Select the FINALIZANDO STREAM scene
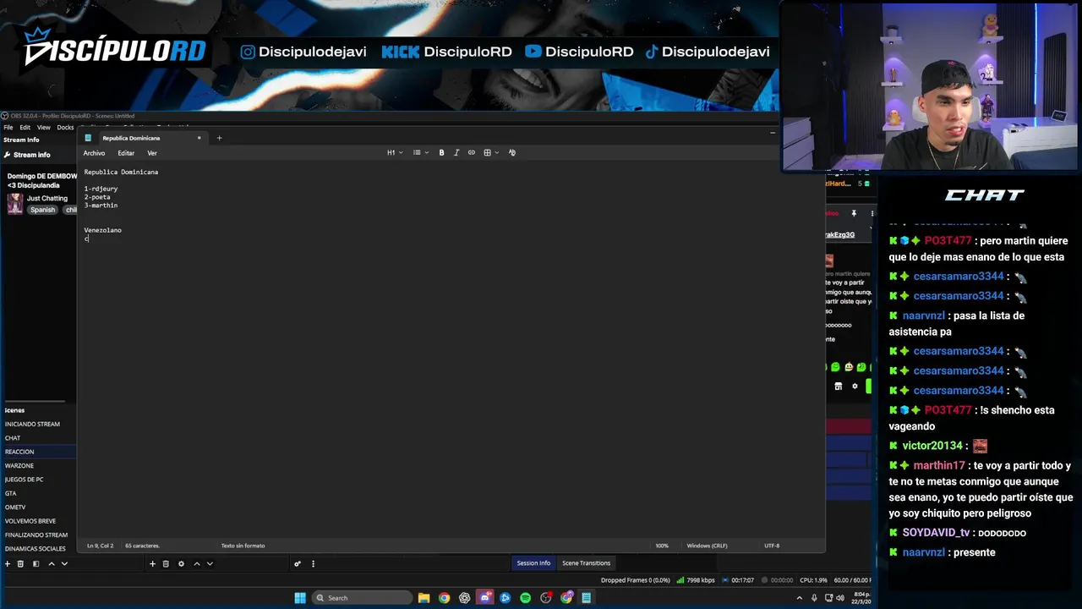Screen dimensions: 1082x609 coord(38,535)
